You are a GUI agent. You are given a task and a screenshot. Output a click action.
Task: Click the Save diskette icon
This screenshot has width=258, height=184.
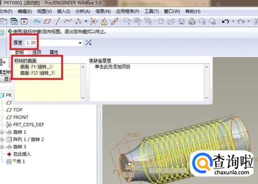(181, 22)
